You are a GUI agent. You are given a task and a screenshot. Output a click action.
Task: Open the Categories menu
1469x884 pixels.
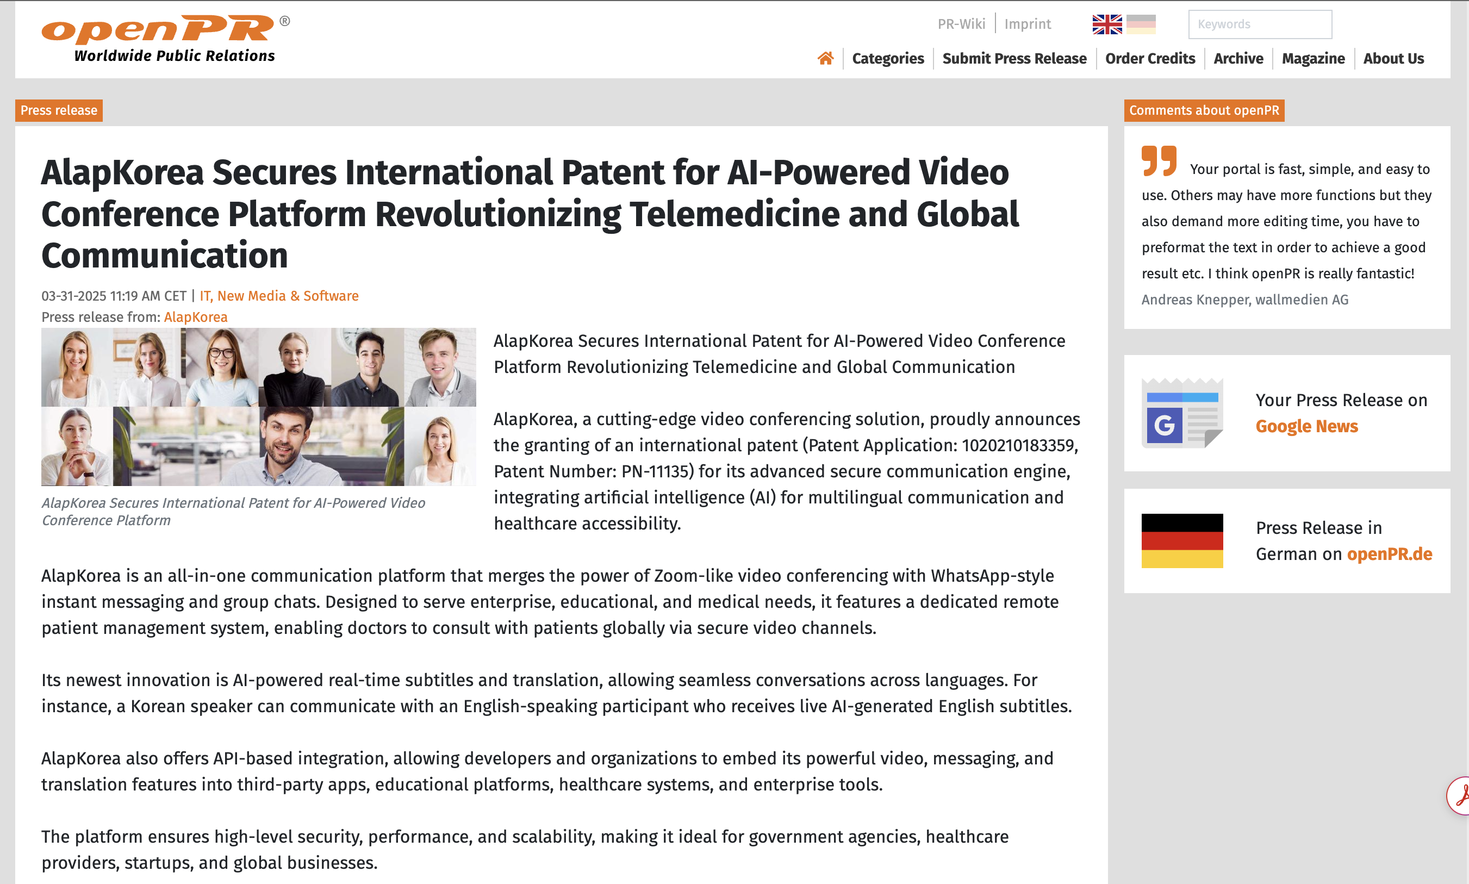(x=888, y=58)
